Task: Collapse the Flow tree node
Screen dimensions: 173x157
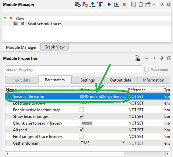Action: pos(5,18)
